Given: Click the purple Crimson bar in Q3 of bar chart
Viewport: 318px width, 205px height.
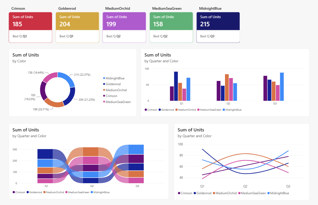Looking at the screenshot, I should click(265, 88).
